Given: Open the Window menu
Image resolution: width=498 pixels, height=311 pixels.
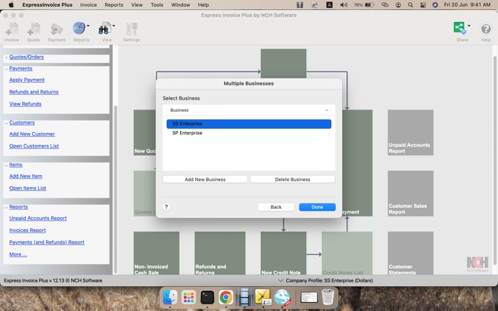Looking at the screenshot, I should [181, 5].
